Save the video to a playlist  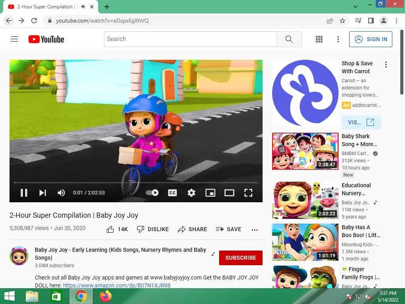[x=228, y=229]
